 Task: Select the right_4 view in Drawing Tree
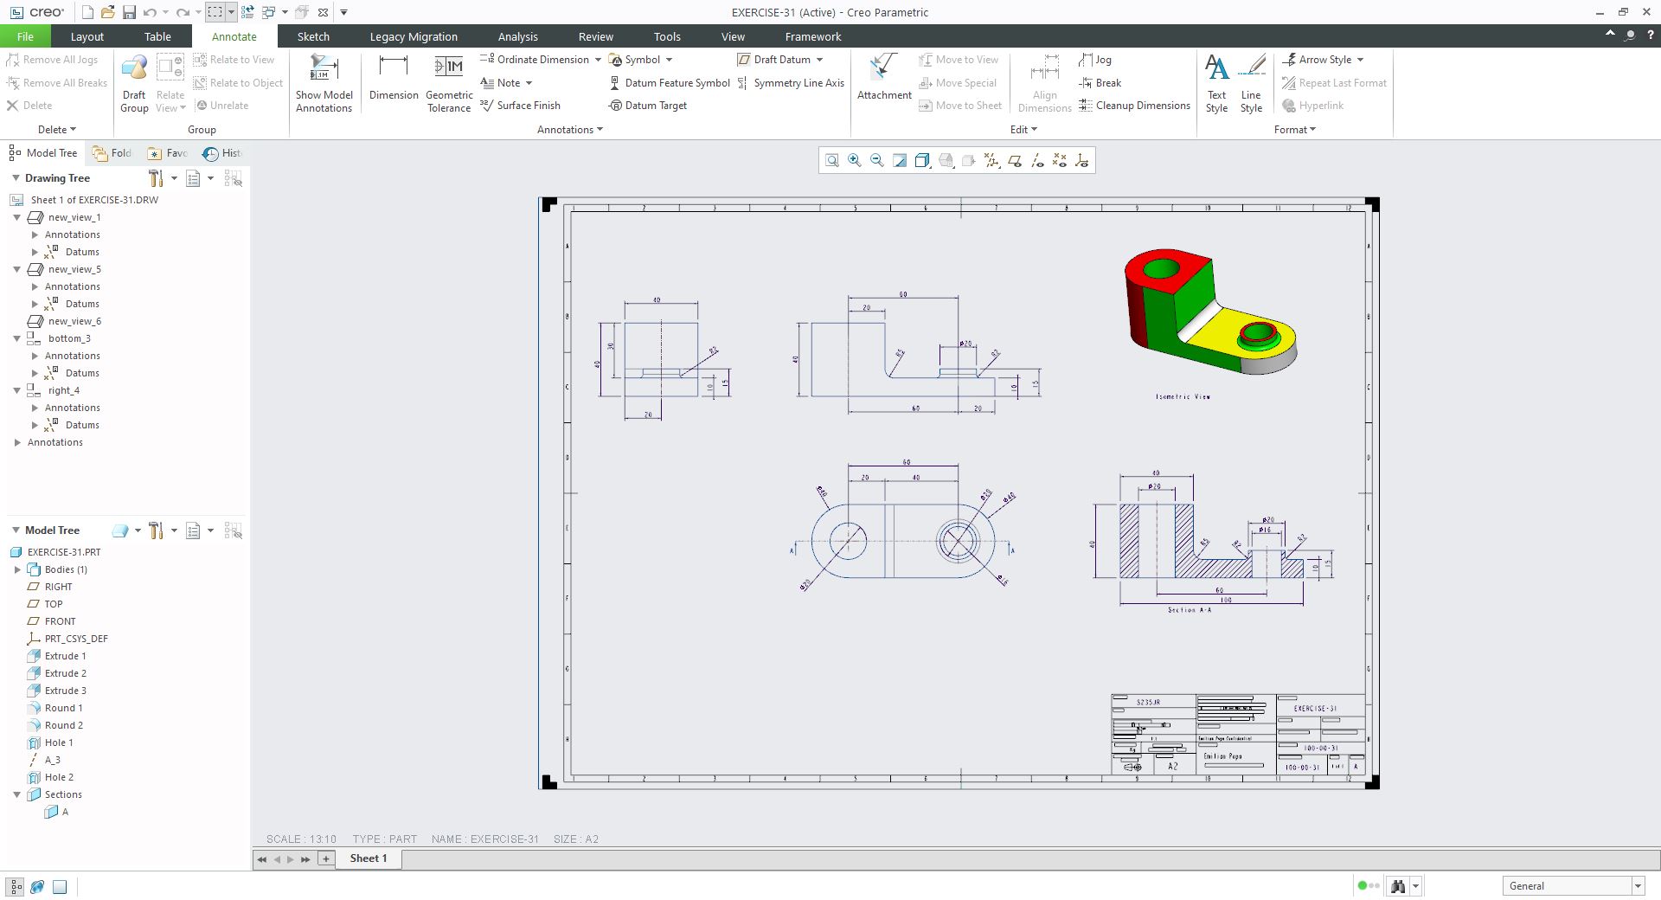[64, 390]
